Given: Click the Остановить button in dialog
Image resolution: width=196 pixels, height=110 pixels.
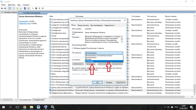Looking at the screenshot, I should click(90, 64).
